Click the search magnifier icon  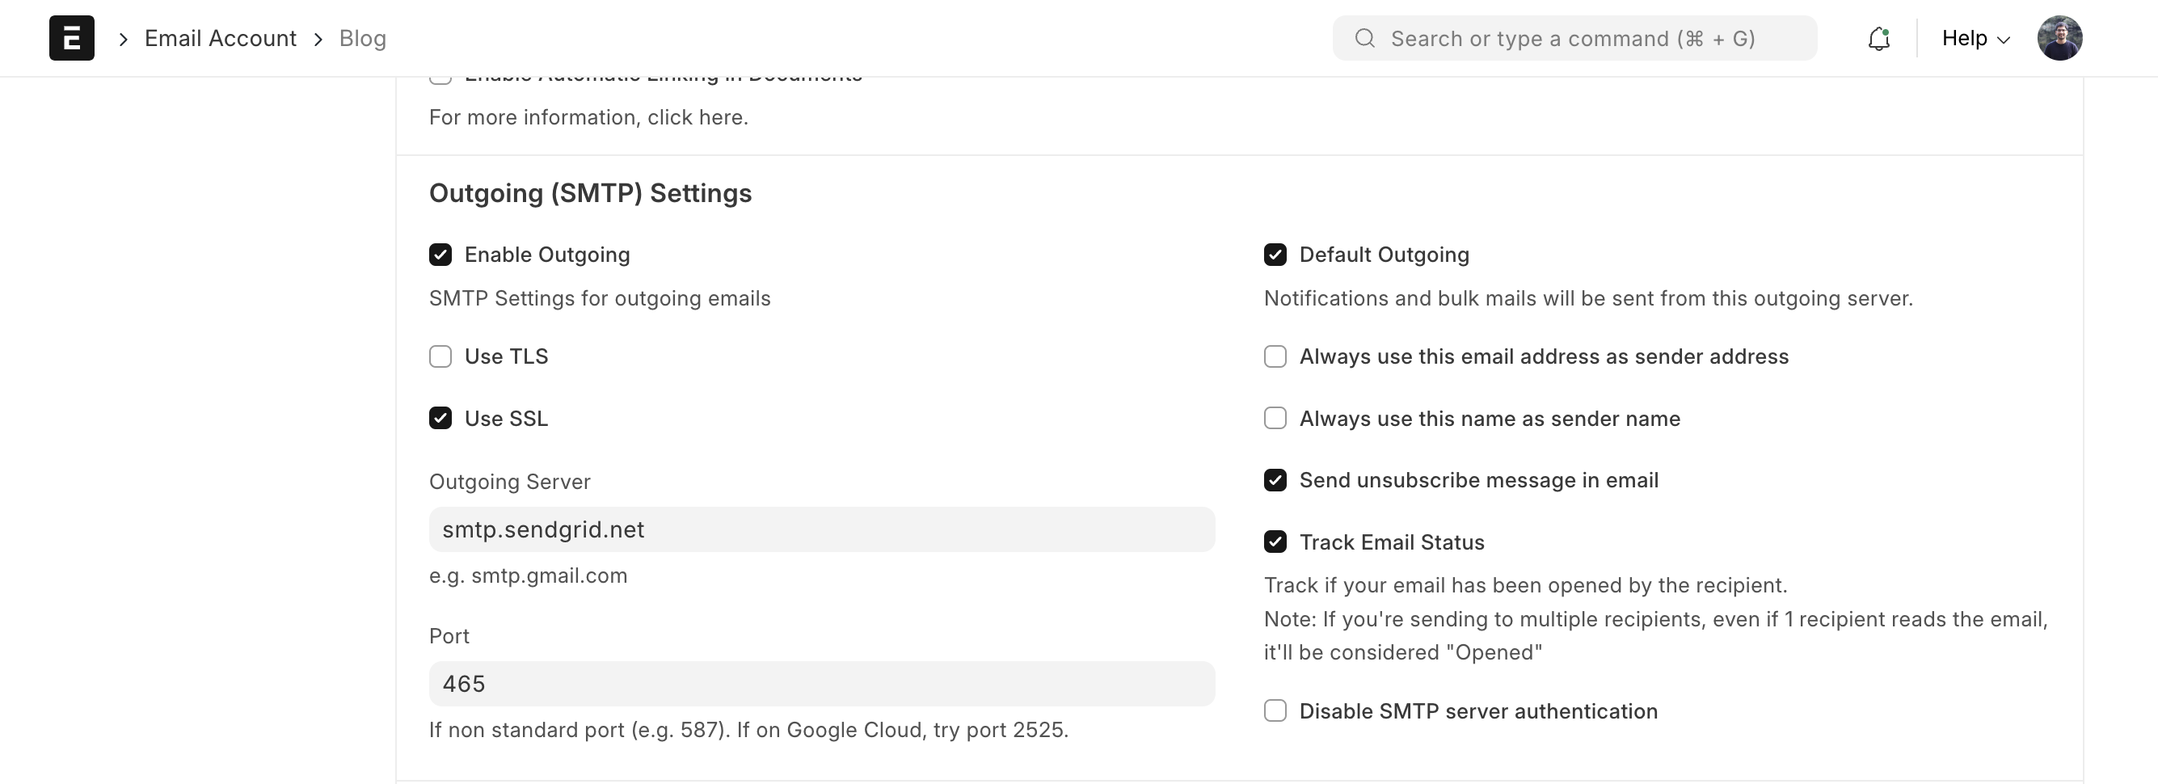[x=1364, y=39]
